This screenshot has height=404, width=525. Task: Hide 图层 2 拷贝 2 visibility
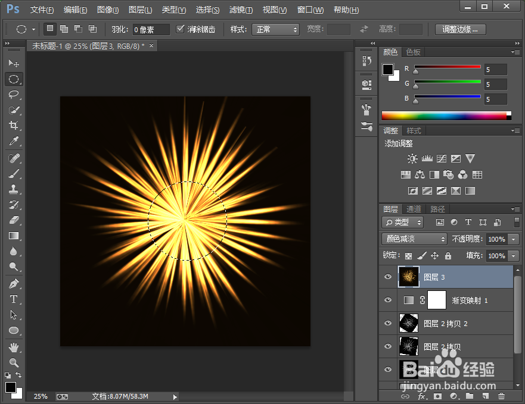click(x=388, y=323)
